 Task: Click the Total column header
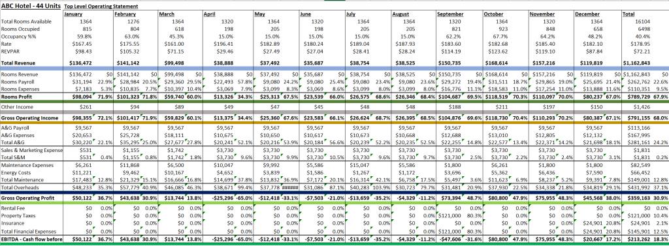click(x=628, y=14)
